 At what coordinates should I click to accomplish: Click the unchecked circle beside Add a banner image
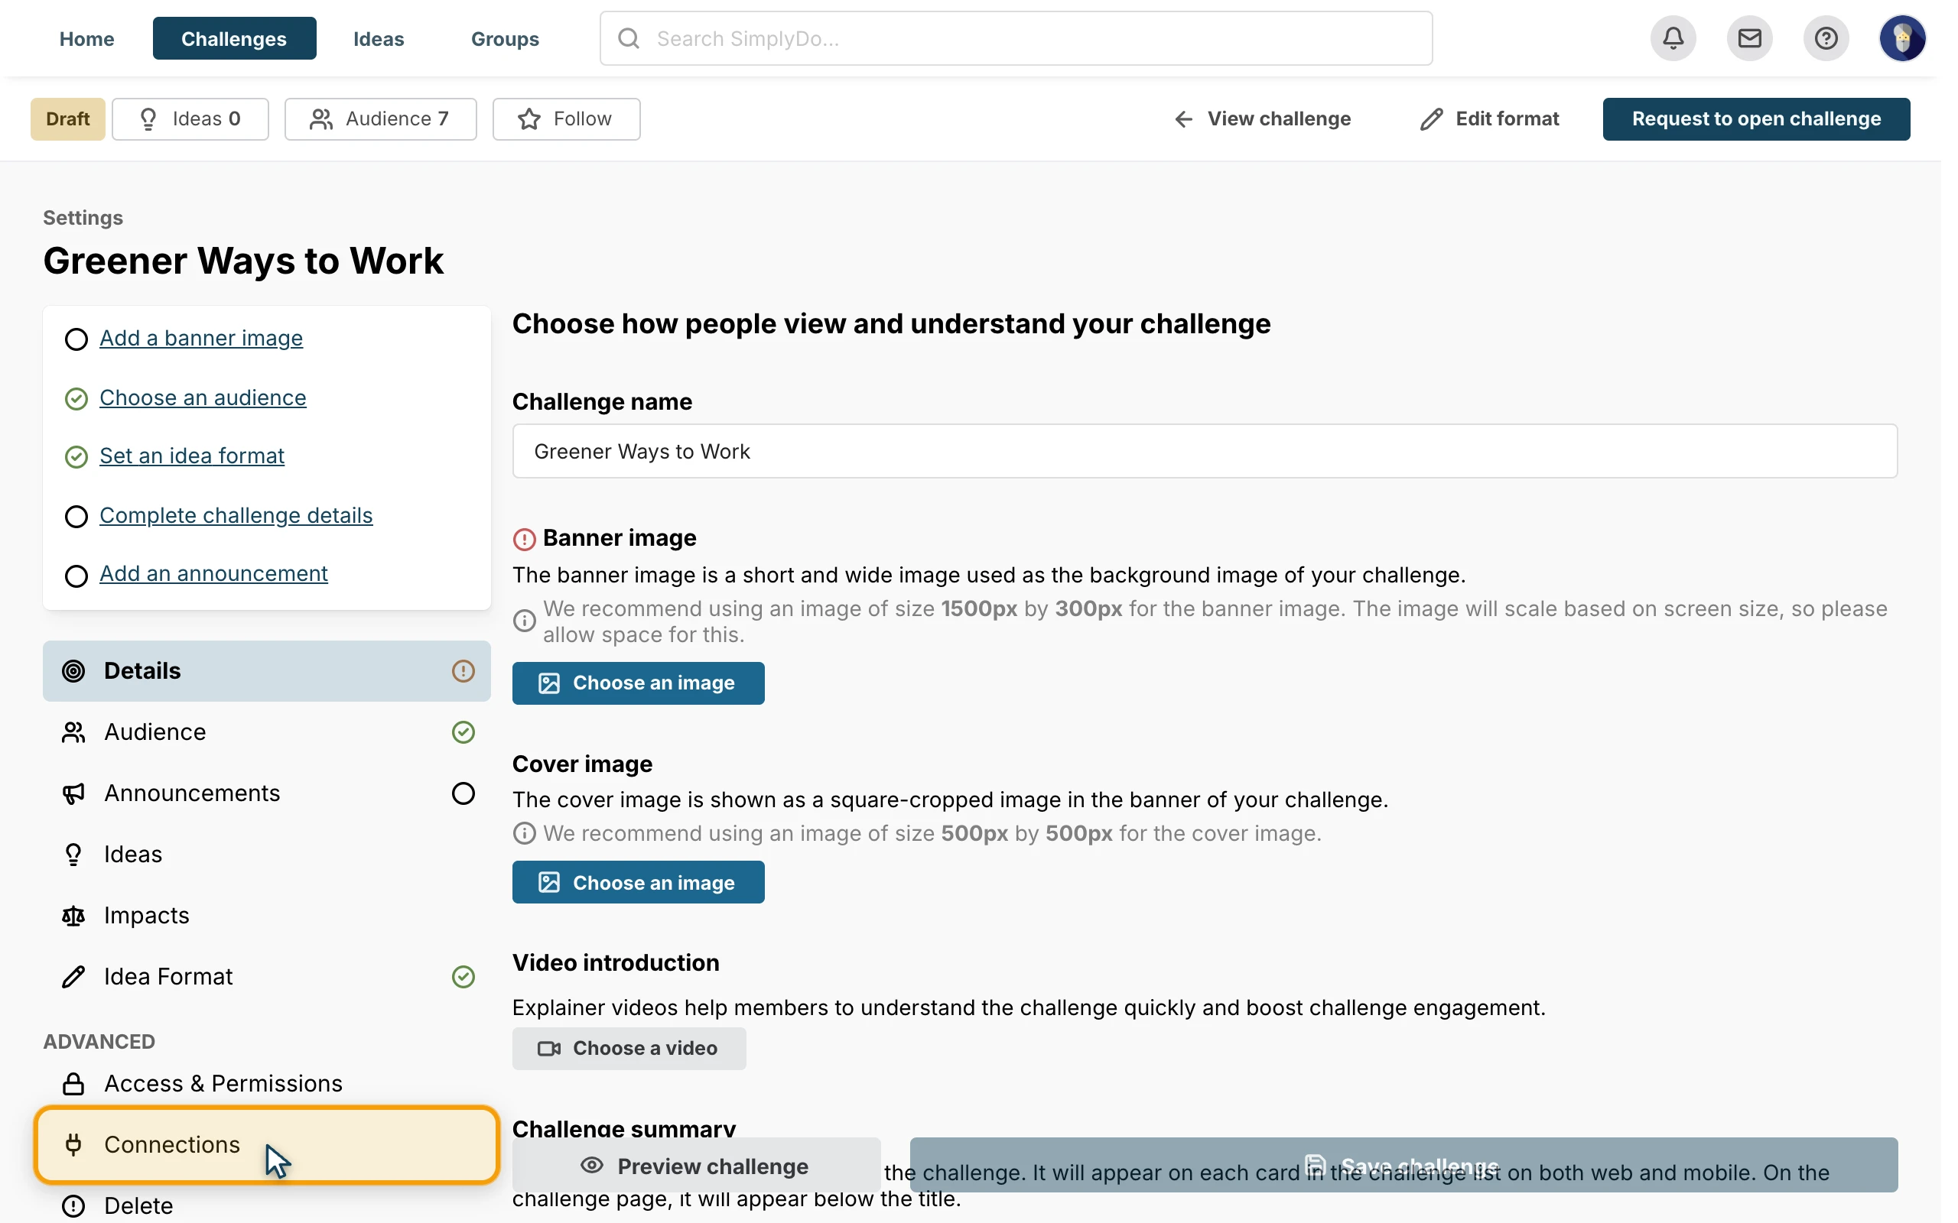coord(76,339)
